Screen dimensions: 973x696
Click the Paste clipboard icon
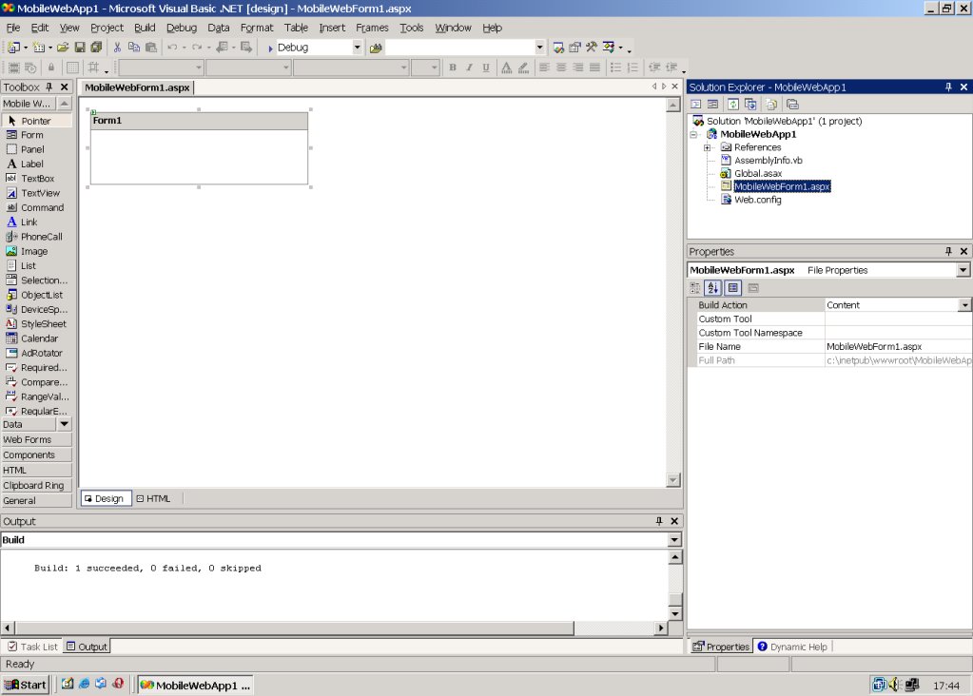coord(151,48)
